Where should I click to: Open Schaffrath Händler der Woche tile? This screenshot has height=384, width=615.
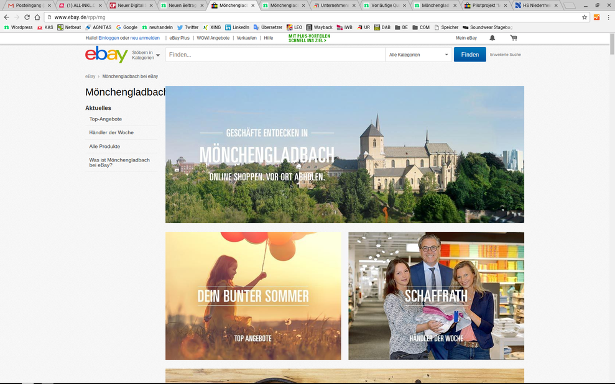[x=436, y=296]
